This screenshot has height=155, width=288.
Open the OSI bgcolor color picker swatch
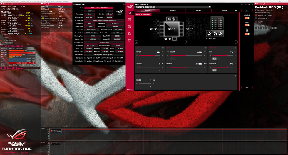(x=276, y=28)
